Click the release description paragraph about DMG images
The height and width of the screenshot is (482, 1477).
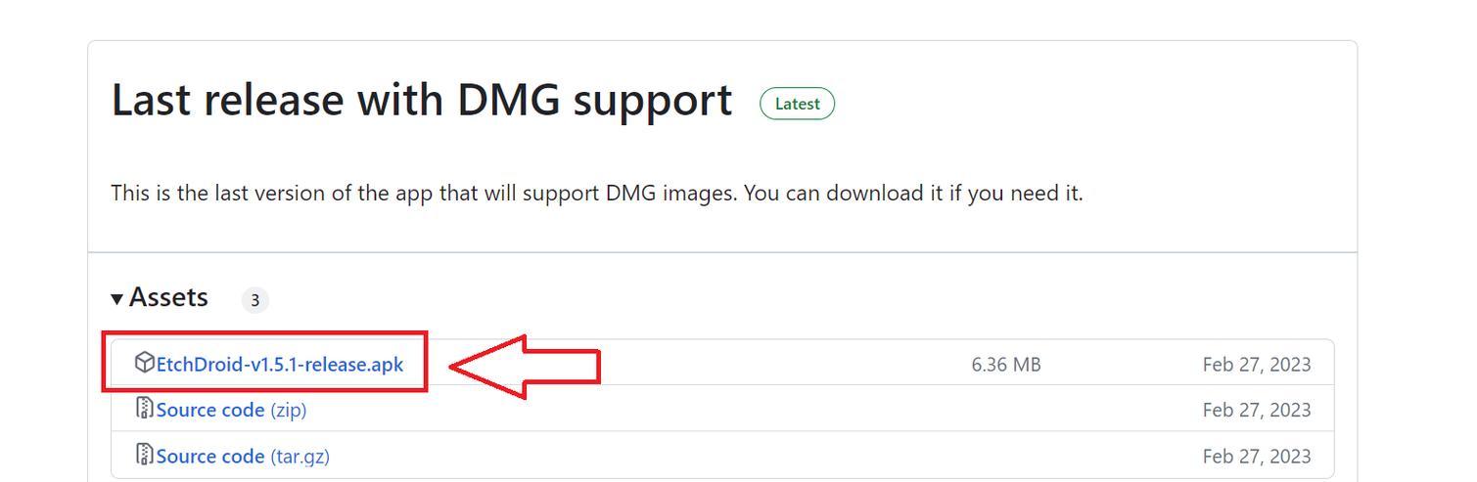click(597, 194)
